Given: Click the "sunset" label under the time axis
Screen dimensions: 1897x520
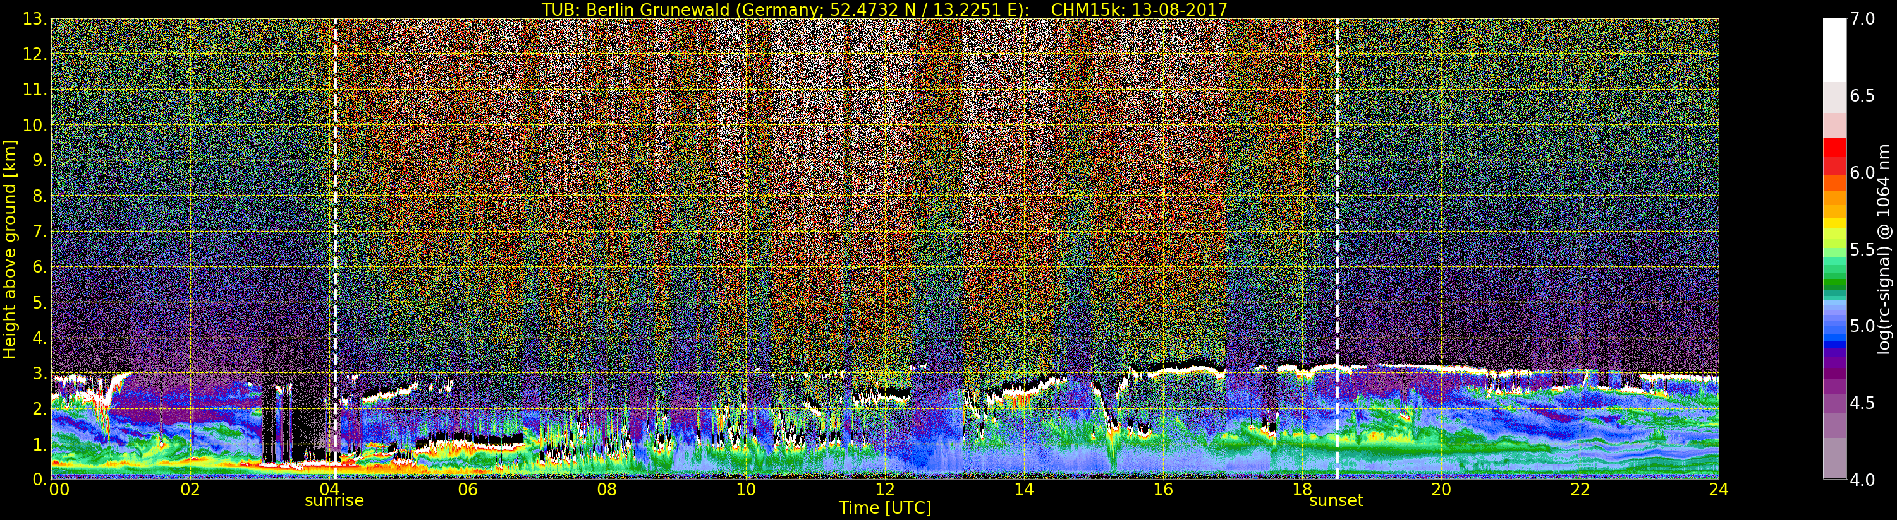Looking at the screenshot, I should point(1336,501).
